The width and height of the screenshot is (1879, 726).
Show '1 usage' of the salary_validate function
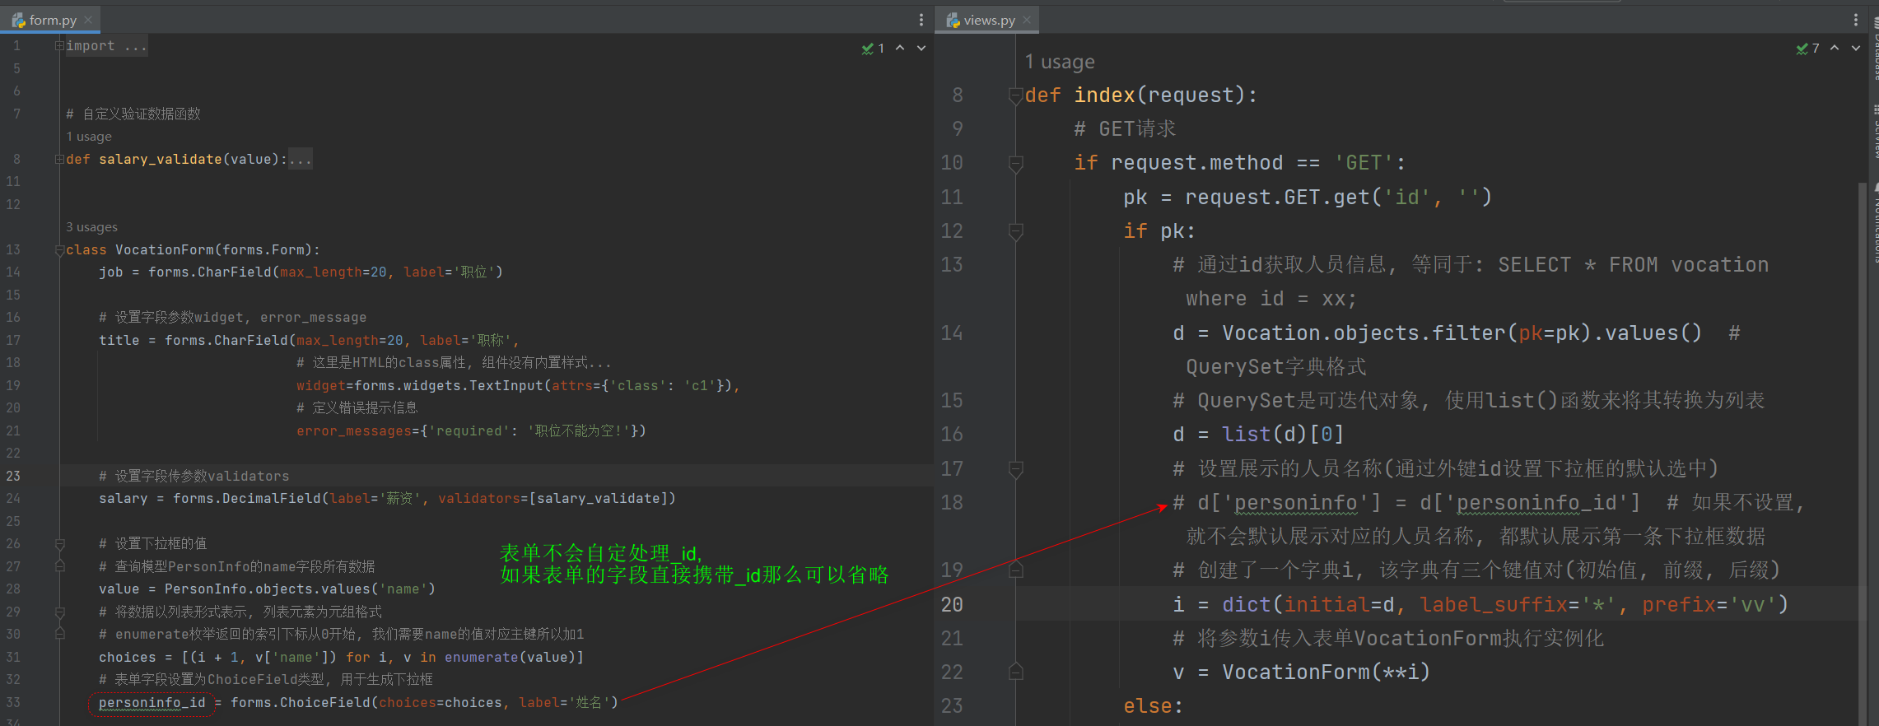[x=89, y=137]
